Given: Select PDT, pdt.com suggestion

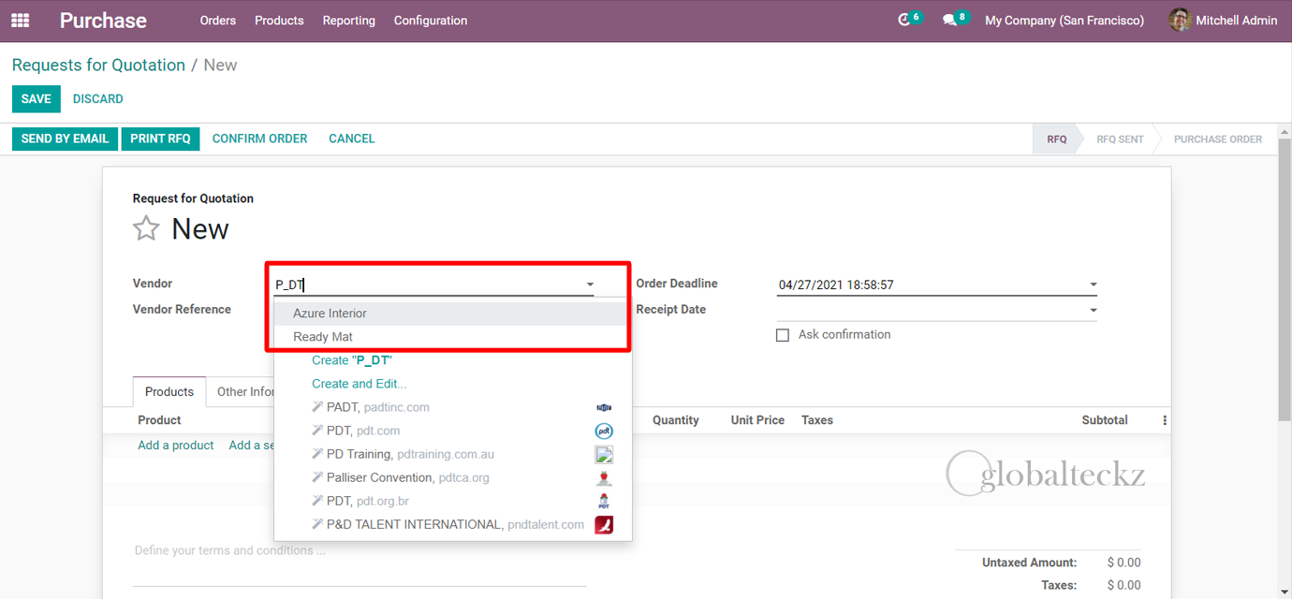Looking at the screenshot, I should tap(453, 431).
